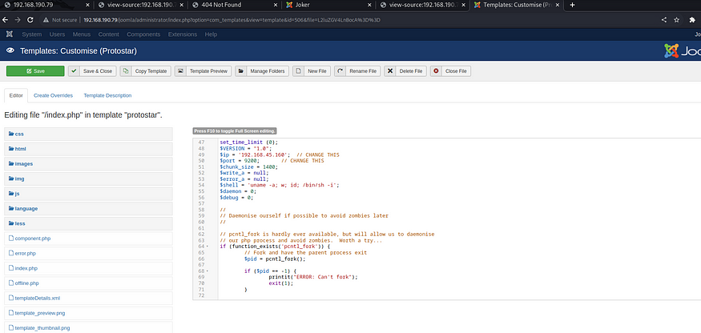Open a new browser tab with plus icon

point(572,5)
